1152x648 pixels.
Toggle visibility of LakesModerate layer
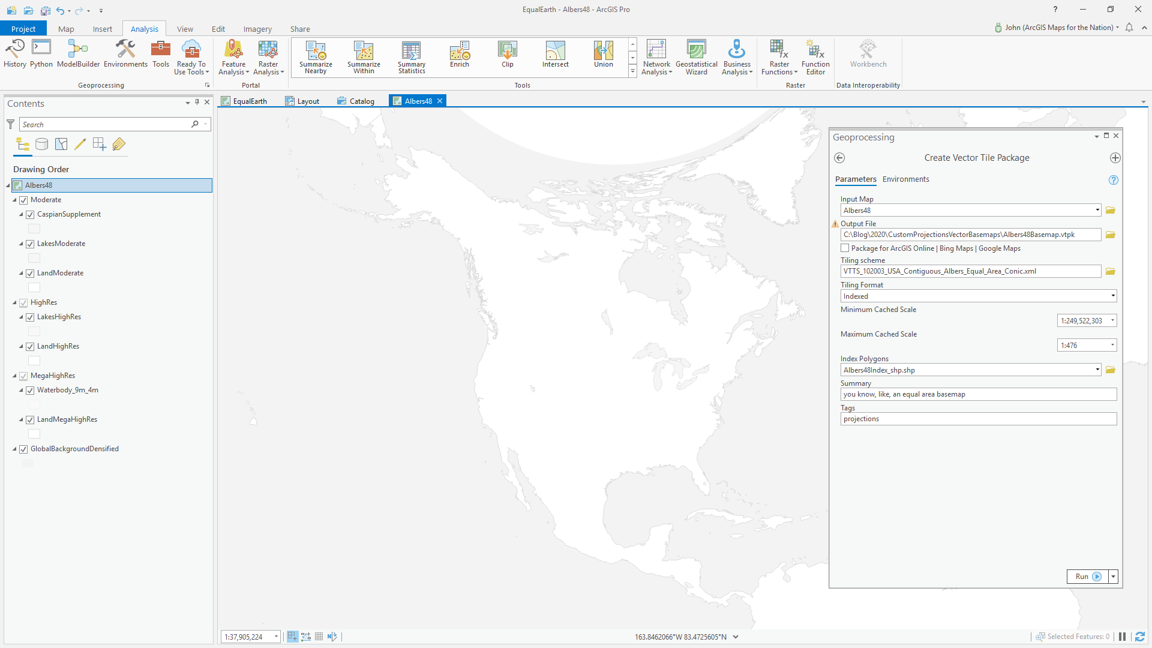coord(30,244)
